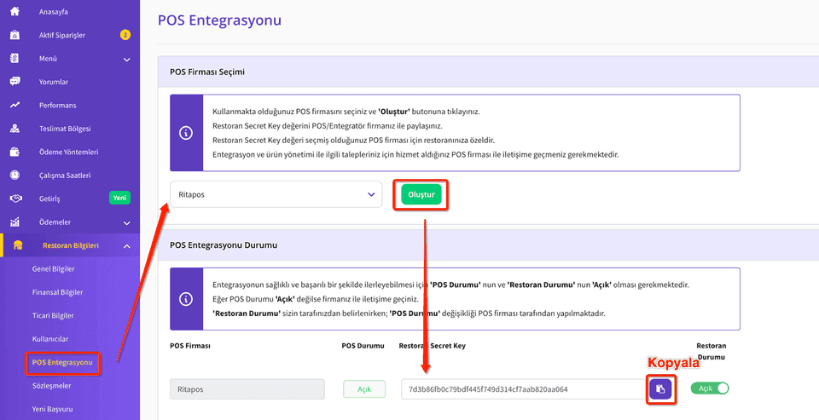819x420 pixels.
Task: Click the Restoran Bilgileri store icon
Action: coord(18,245)
